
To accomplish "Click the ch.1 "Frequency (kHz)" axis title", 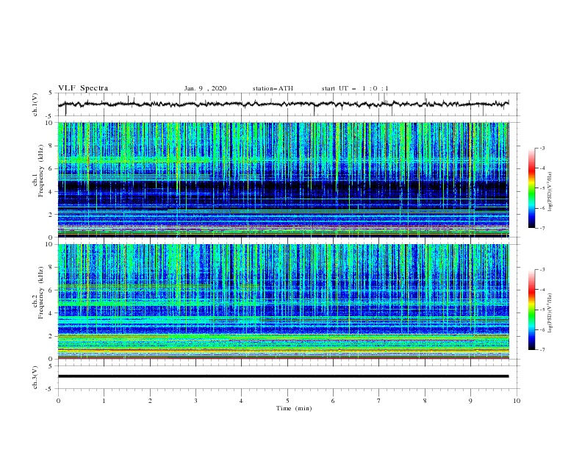I will point(41,172).
